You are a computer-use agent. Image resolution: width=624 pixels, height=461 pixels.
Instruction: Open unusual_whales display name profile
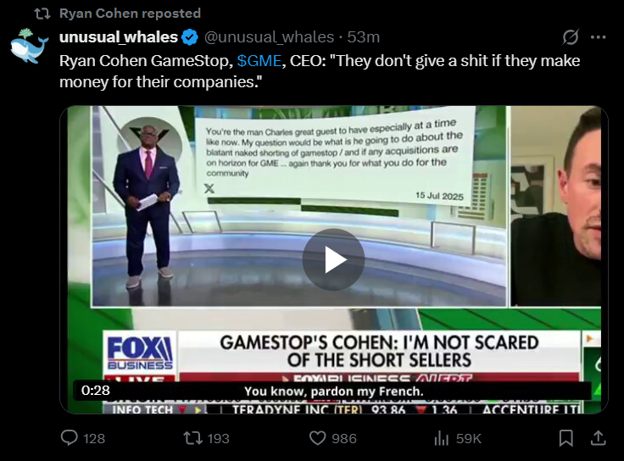tap(118, 37)
